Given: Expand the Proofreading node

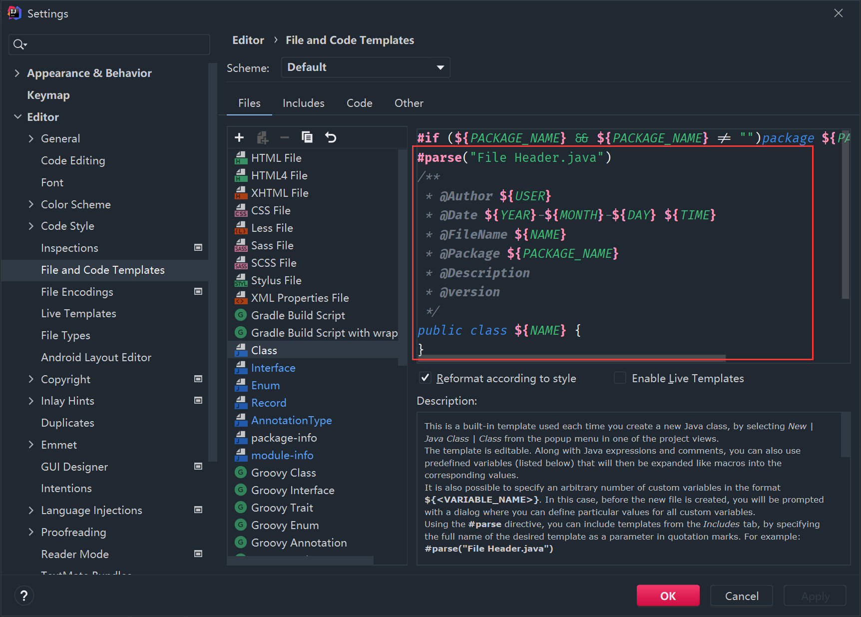Looking at the screenshot, I should click(31, 532).
